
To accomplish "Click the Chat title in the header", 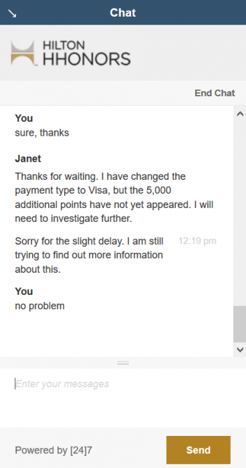I will click(x=123, y=13).
